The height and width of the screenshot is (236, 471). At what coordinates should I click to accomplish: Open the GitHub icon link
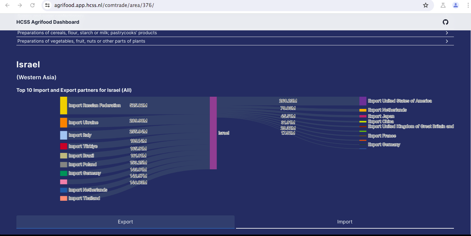tap(445, 22)
